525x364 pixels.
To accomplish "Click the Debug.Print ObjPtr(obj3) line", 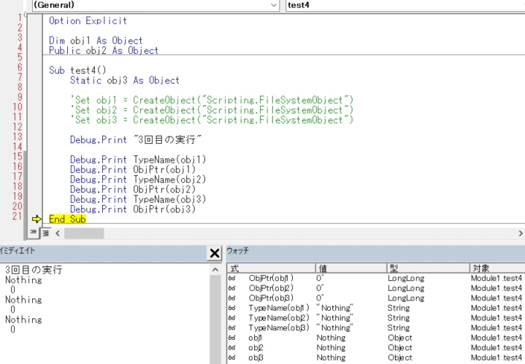I will point(133,209).
